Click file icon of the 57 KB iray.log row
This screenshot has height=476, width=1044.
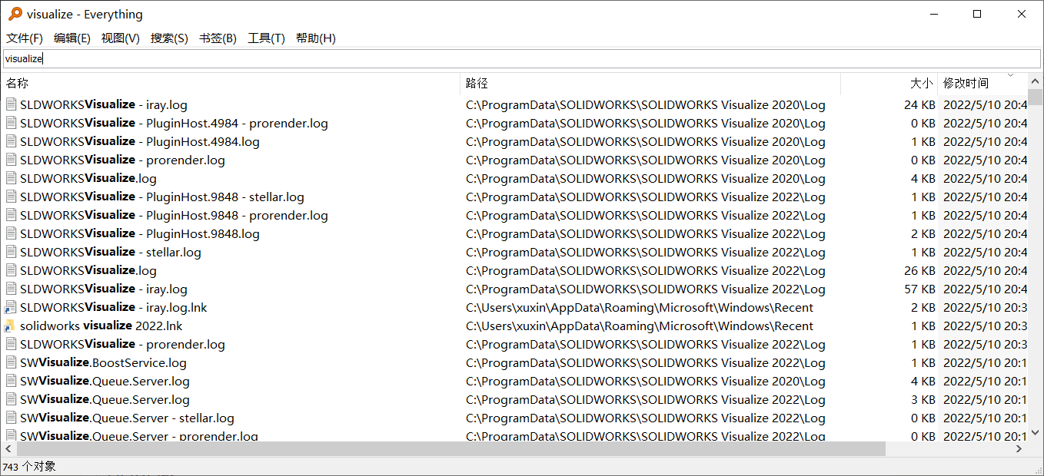point(11,289)
